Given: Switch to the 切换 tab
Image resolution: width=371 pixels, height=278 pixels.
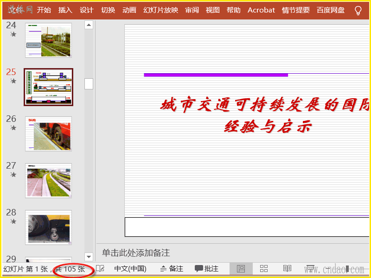Looking at the screenshot, I should [x=108, y=10].
